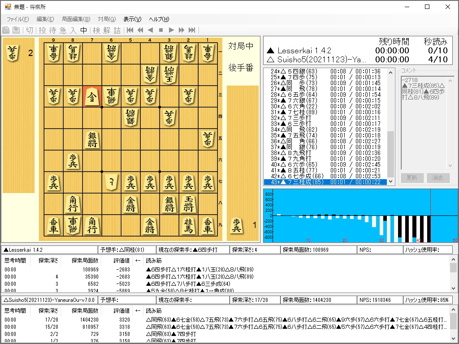Image resolution: width=459 pixels, height=344 pixels.
Task: Step back one move with the left arrow icon
Action: pos(152,31)
